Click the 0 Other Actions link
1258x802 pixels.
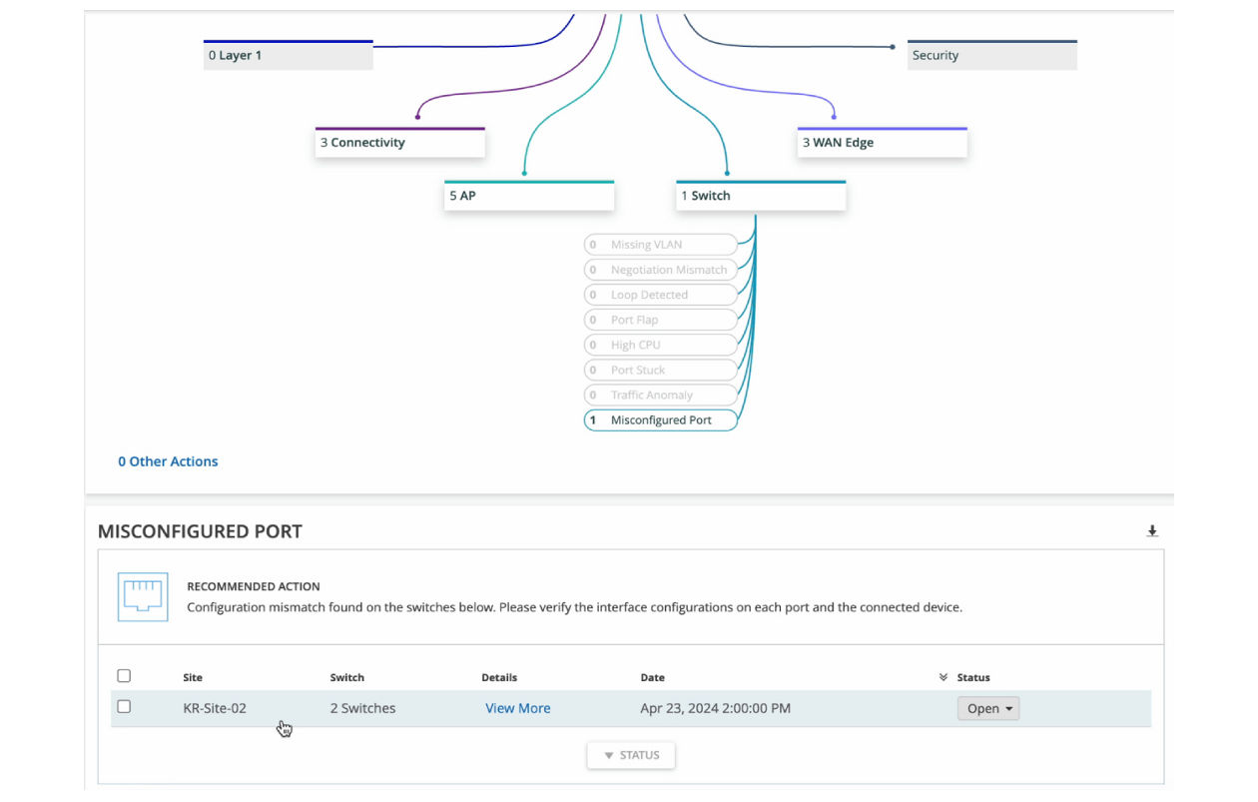[168, 461]
